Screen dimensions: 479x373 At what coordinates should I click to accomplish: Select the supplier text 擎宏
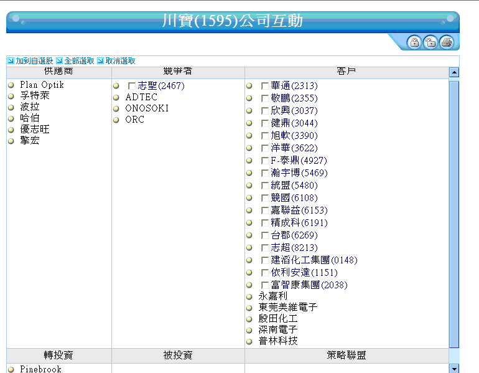[30, 141]
